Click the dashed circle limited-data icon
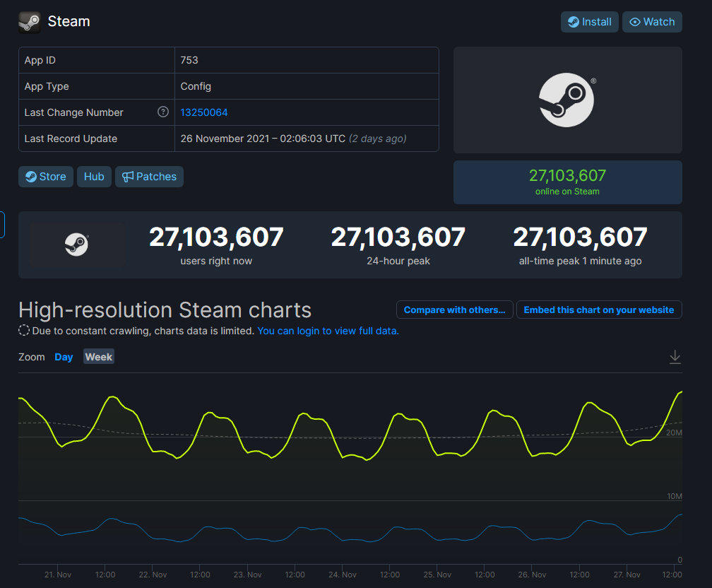Viewport: 712px width, 588px height. pos(24,331)
